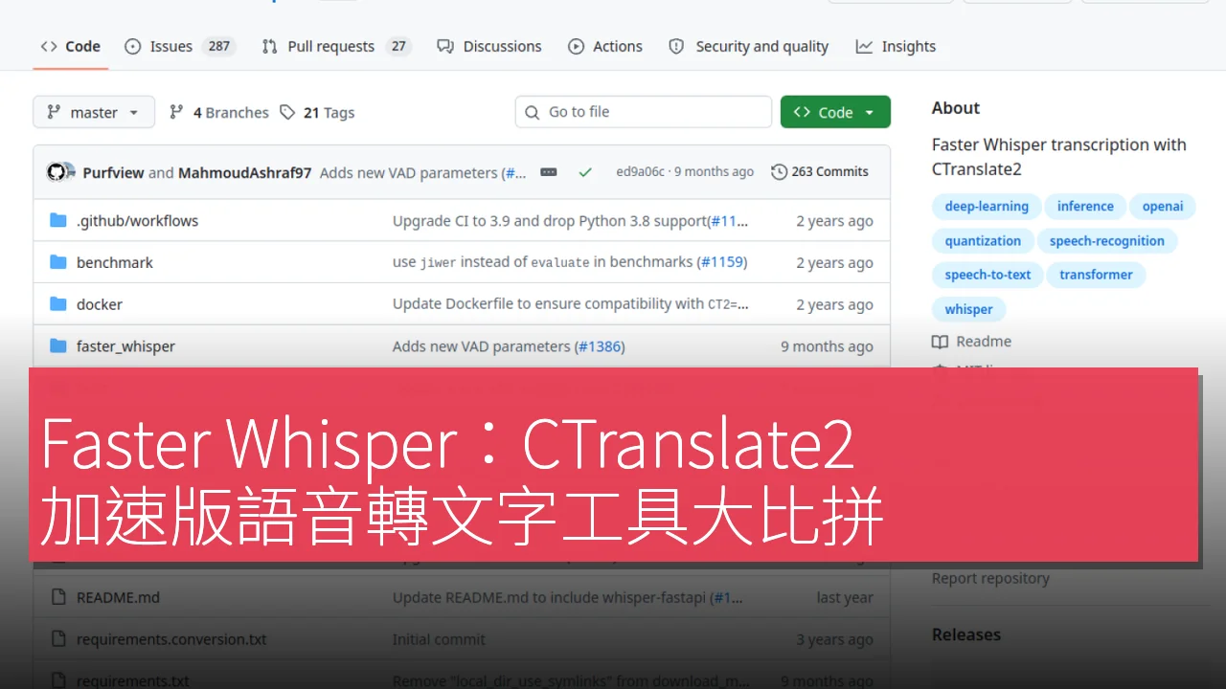Click the Pull requests count badge 27
The image size is (1226, 689).
pos(398,46)
